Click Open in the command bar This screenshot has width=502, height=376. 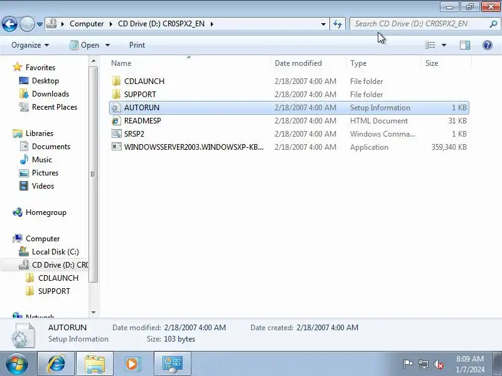coord(85,45)
